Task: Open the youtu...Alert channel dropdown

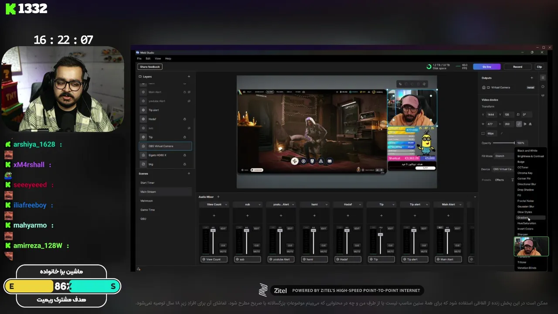Action: coord(293,205)
